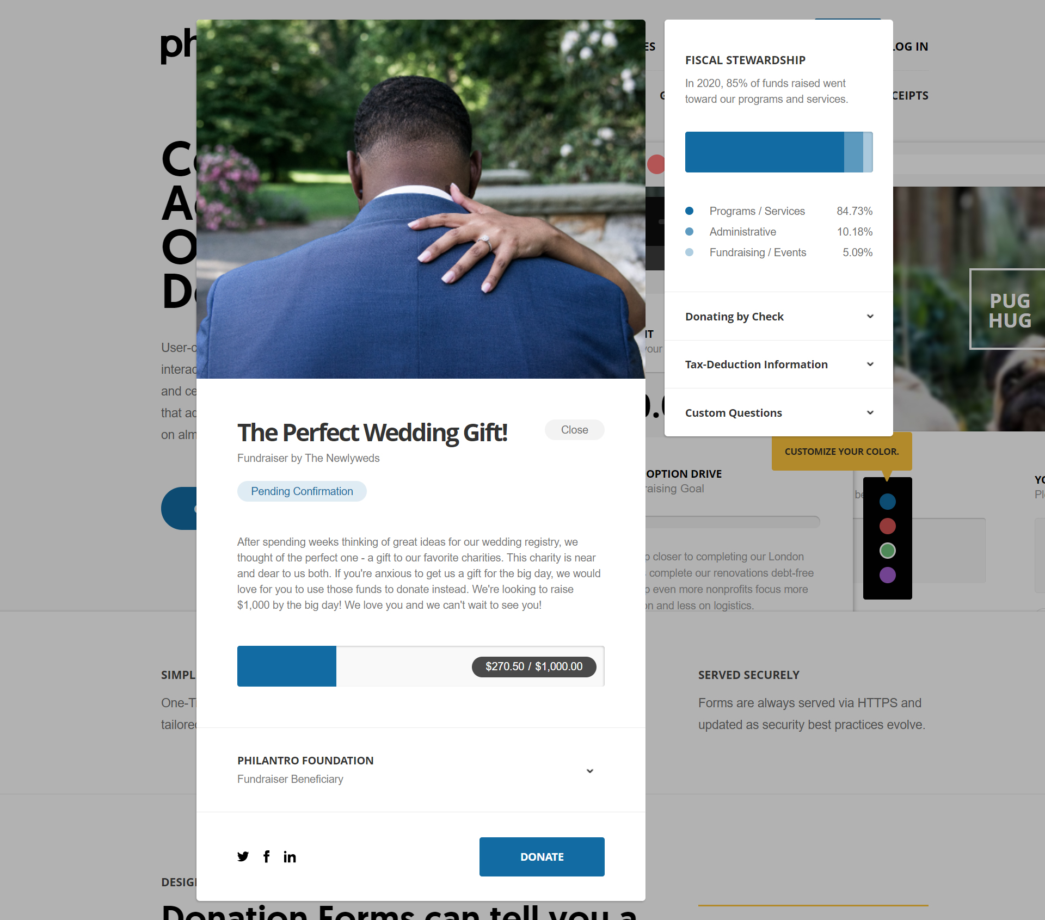
Task: Expand the Donating by Check section
Action: point(778,316)
